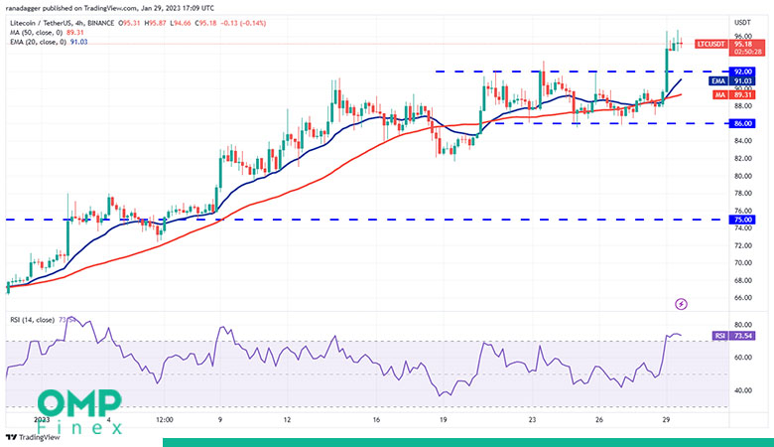Click the dashed blue 92.00 resistance line
774x447 pixels.
[x=581, y=72]
